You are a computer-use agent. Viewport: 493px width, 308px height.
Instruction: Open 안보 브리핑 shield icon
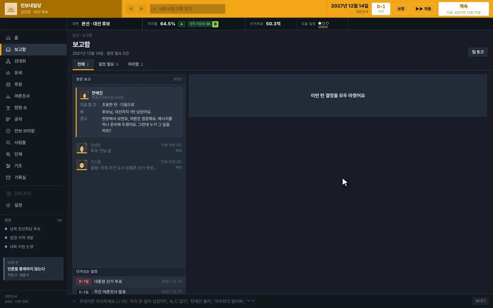(x=8, y=131)
